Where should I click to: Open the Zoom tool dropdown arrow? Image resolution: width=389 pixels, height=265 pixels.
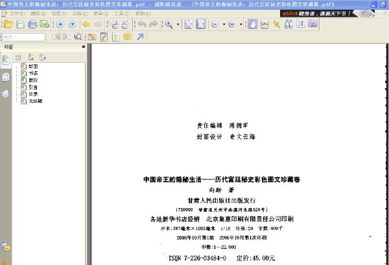(x=178, y=25)
